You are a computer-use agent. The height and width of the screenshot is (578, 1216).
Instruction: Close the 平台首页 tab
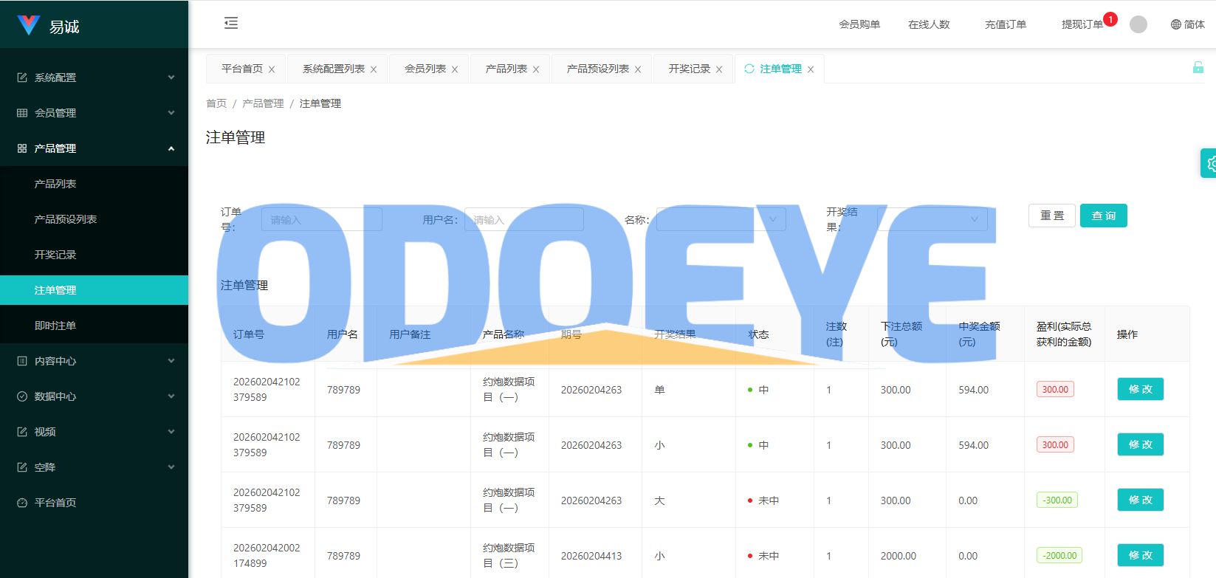click(272, 69)
